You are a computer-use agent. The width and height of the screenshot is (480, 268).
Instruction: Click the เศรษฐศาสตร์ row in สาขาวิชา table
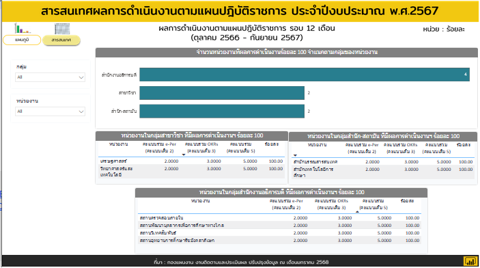coord(191,161)
